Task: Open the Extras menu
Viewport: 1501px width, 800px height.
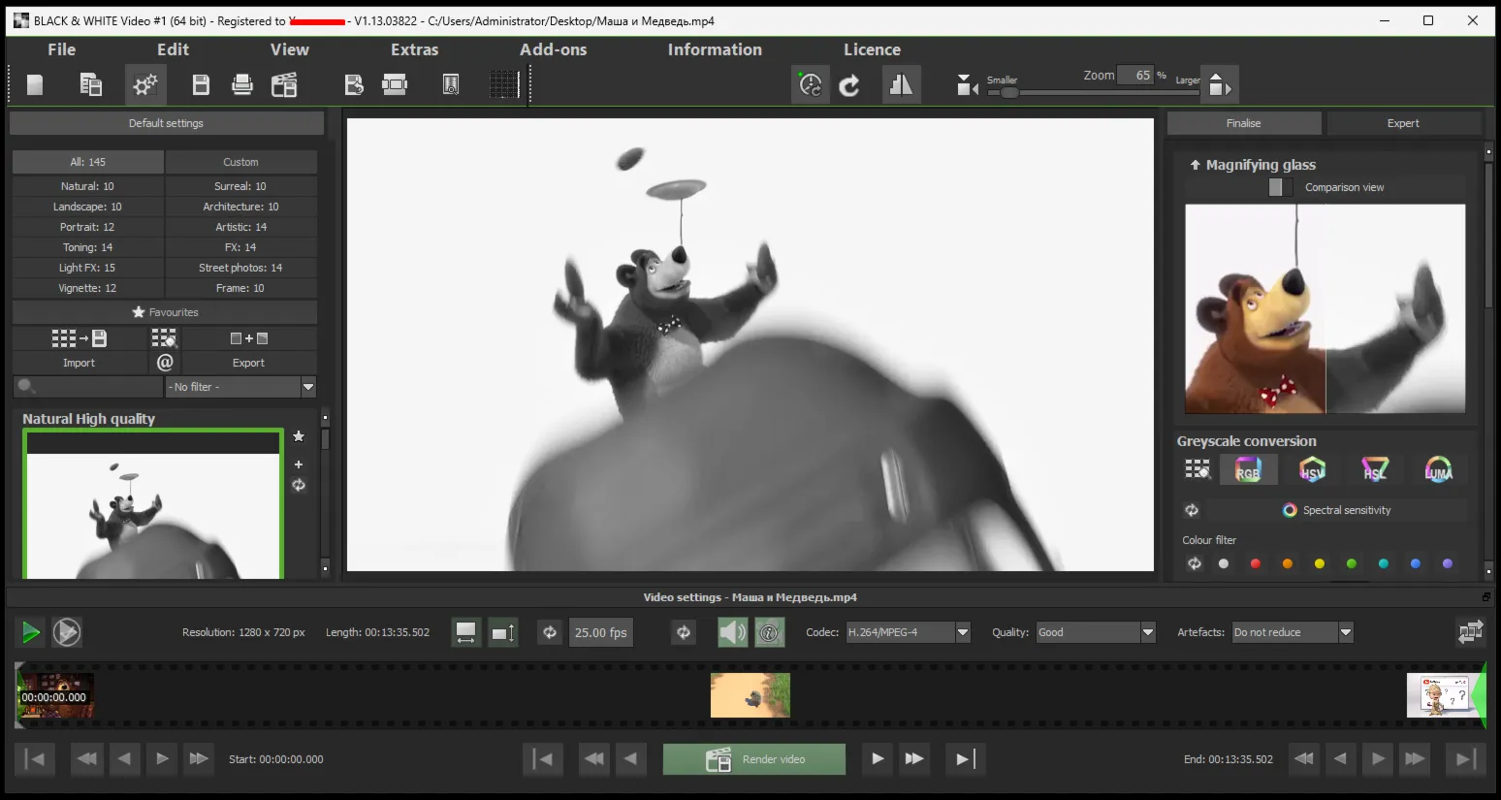Action: pyautogui.click(x=414, y=49)
